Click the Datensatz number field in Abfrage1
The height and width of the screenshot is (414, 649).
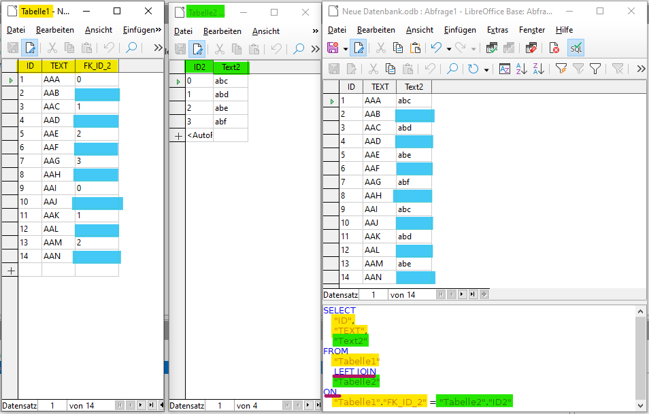tap(373, 294)
